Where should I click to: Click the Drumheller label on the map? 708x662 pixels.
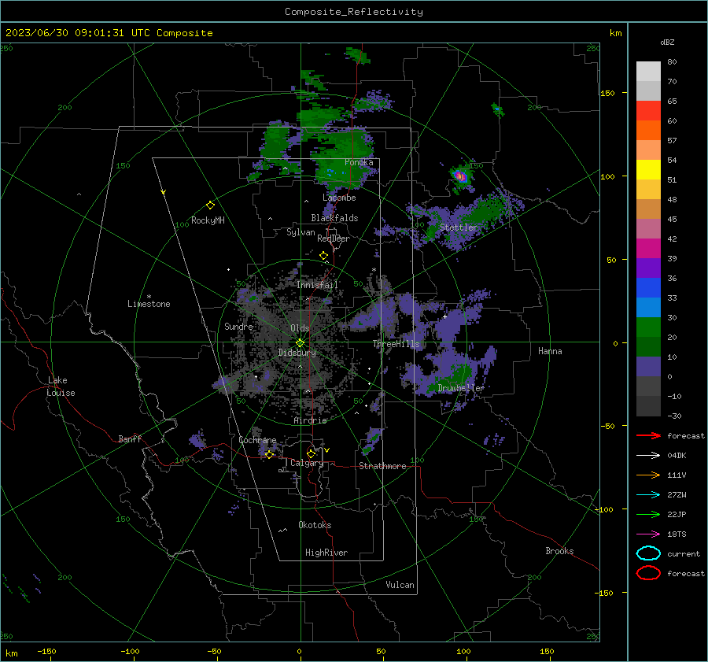pos(461,388)
